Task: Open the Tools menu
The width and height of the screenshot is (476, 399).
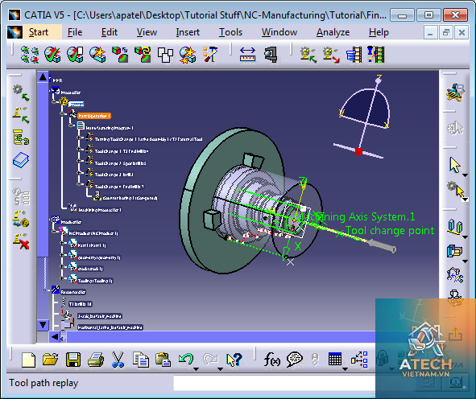Action: (x=230, y=32)
